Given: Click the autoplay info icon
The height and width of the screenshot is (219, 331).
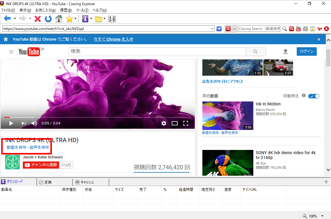Looking at the screenshot, I should tap(304, 95).
